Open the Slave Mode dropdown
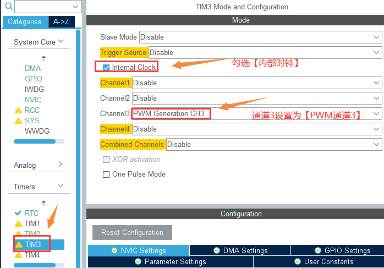The height and width of the screenshot is (268, 384). [260, 37]
